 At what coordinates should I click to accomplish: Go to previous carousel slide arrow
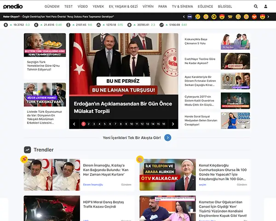(x=74, y=124)
